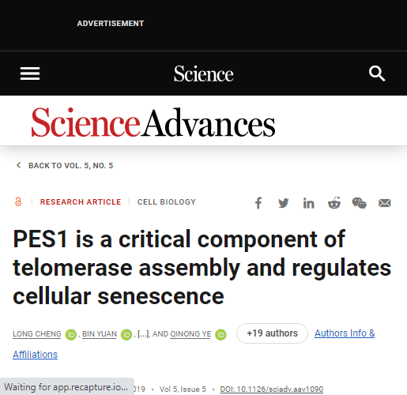Click the search magnifier icon
The width and height of the screenshot is (407, 395).
pos(377,73)
